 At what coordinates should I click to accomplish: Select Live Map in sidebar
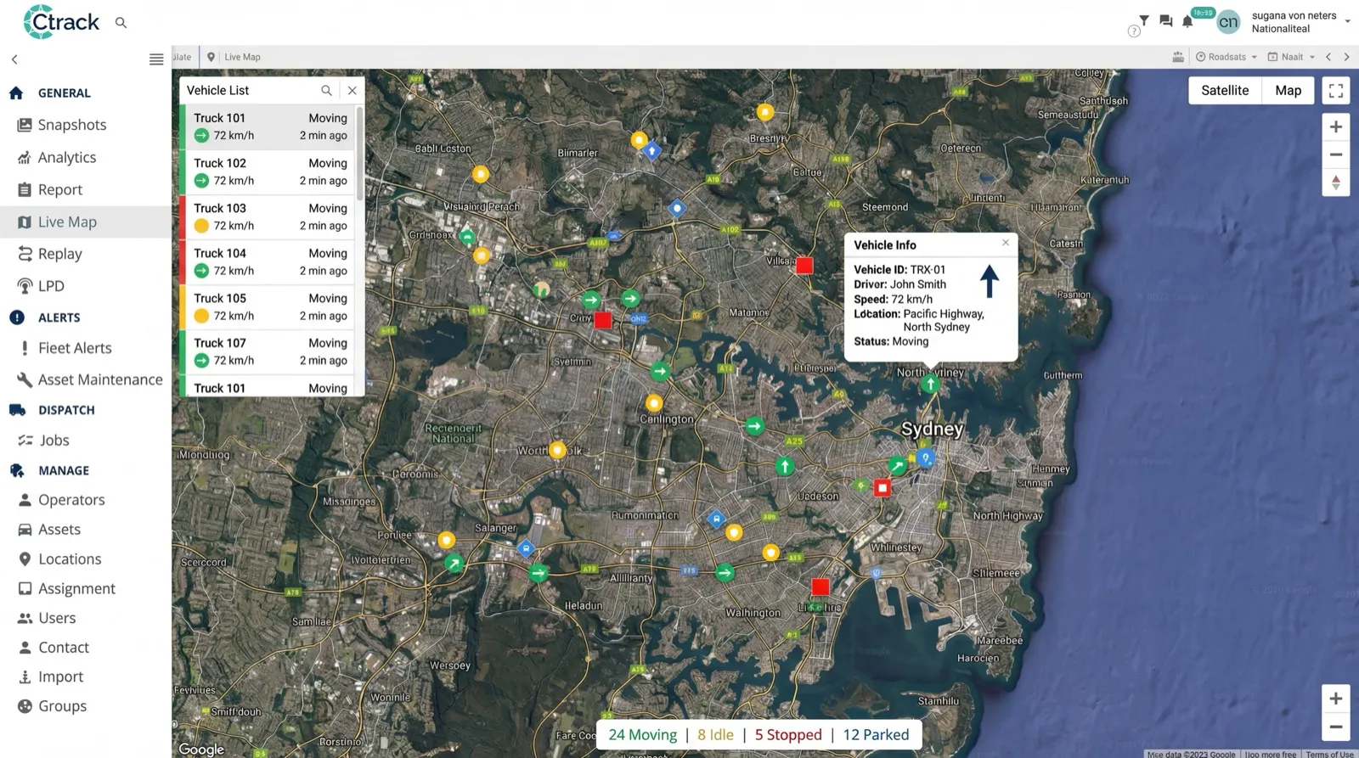coord(85,222)
